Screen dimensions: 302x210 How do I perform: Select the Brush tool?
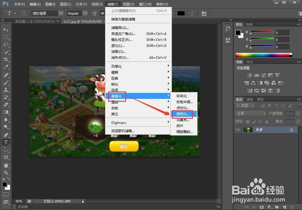(6, 82)
